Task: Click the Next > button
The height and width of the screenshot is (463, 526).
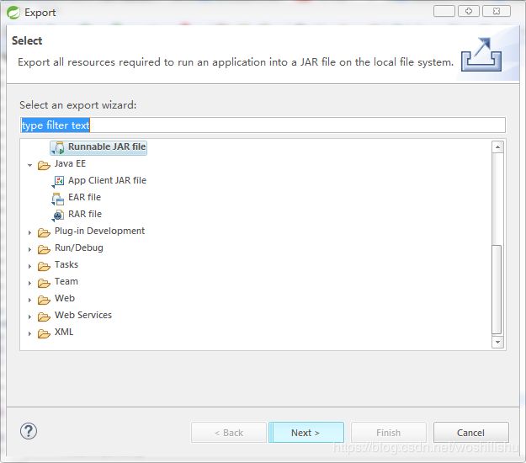Action: pyautogui.click(x=306, y=433)
